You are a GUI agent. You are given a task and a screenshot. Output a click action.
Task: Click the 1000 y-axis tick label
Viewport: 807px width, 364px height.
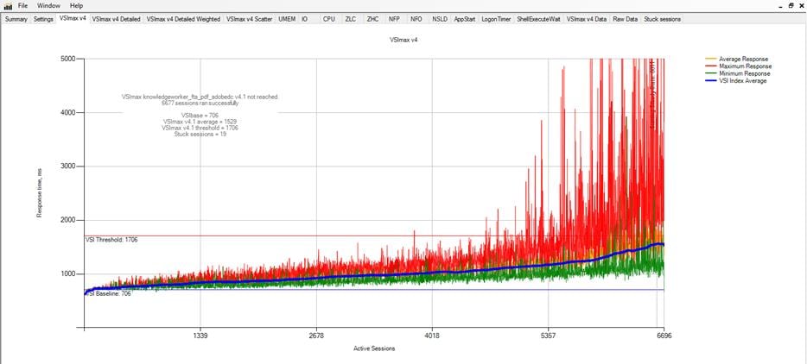tap(69, 274)
